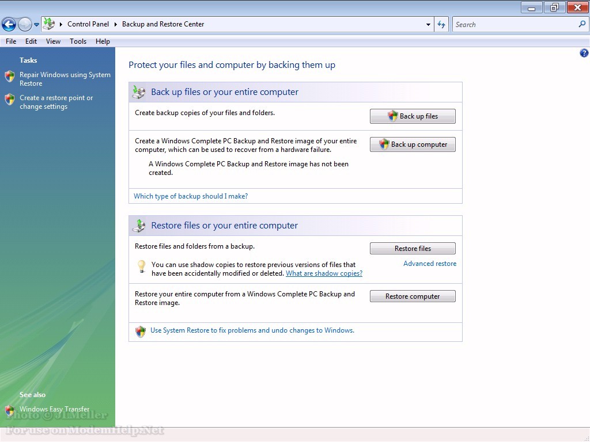
Task: Open Windows Easy Transfer link
Action: [55, 409]
